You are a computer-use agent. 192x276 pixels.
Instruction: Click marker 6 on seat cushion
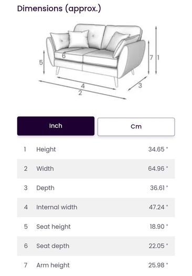coord(63,56)
